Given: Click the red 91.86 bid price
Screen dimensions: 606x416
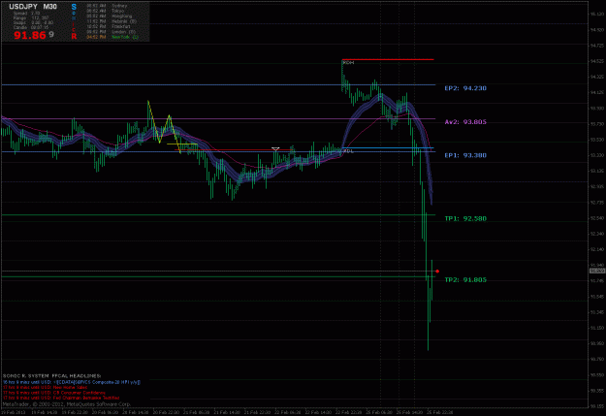Looking at the screenshot, I should 30,35.
